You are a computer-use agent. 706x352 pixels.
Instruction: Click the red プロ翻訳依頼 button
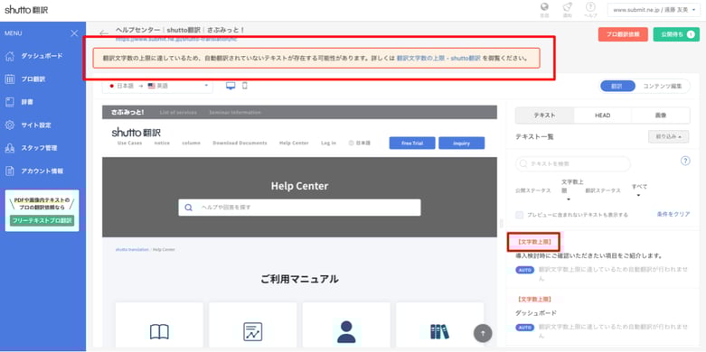(623, 34)
